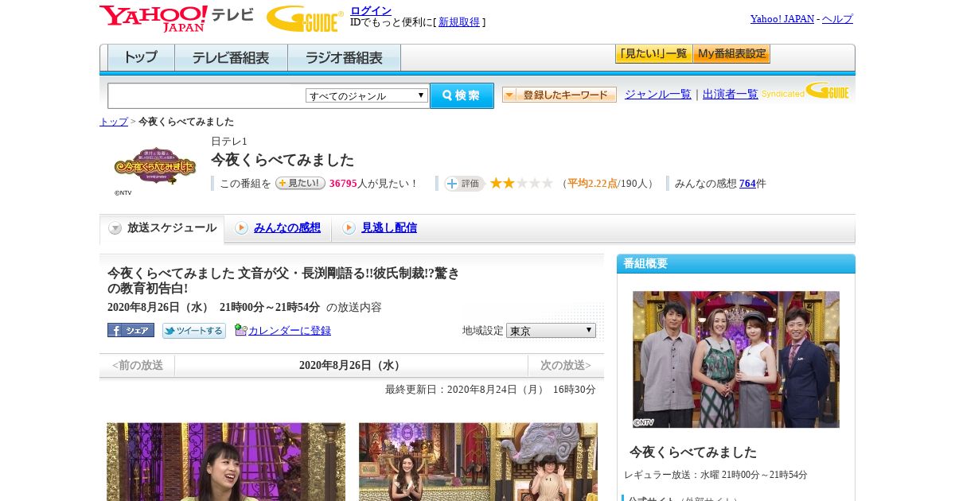Click the 番組概要 panel header

736,264
